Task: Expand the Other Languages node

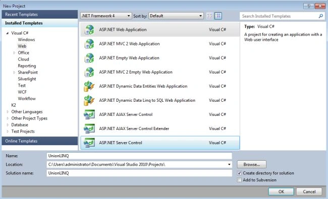Action: [x=8, y=112]
